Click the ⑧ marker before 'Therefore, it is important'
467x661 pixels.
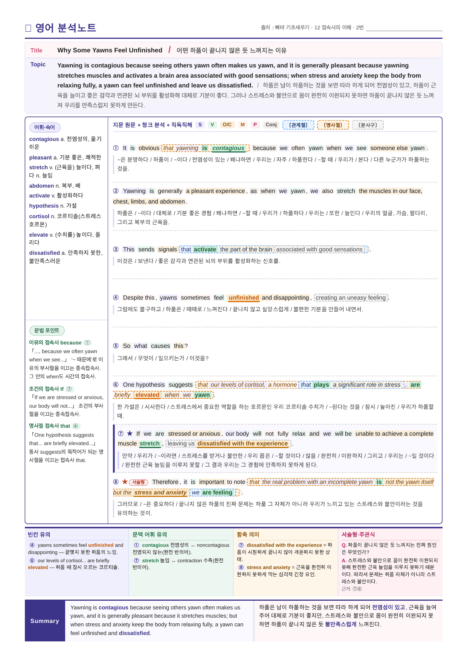116,482
